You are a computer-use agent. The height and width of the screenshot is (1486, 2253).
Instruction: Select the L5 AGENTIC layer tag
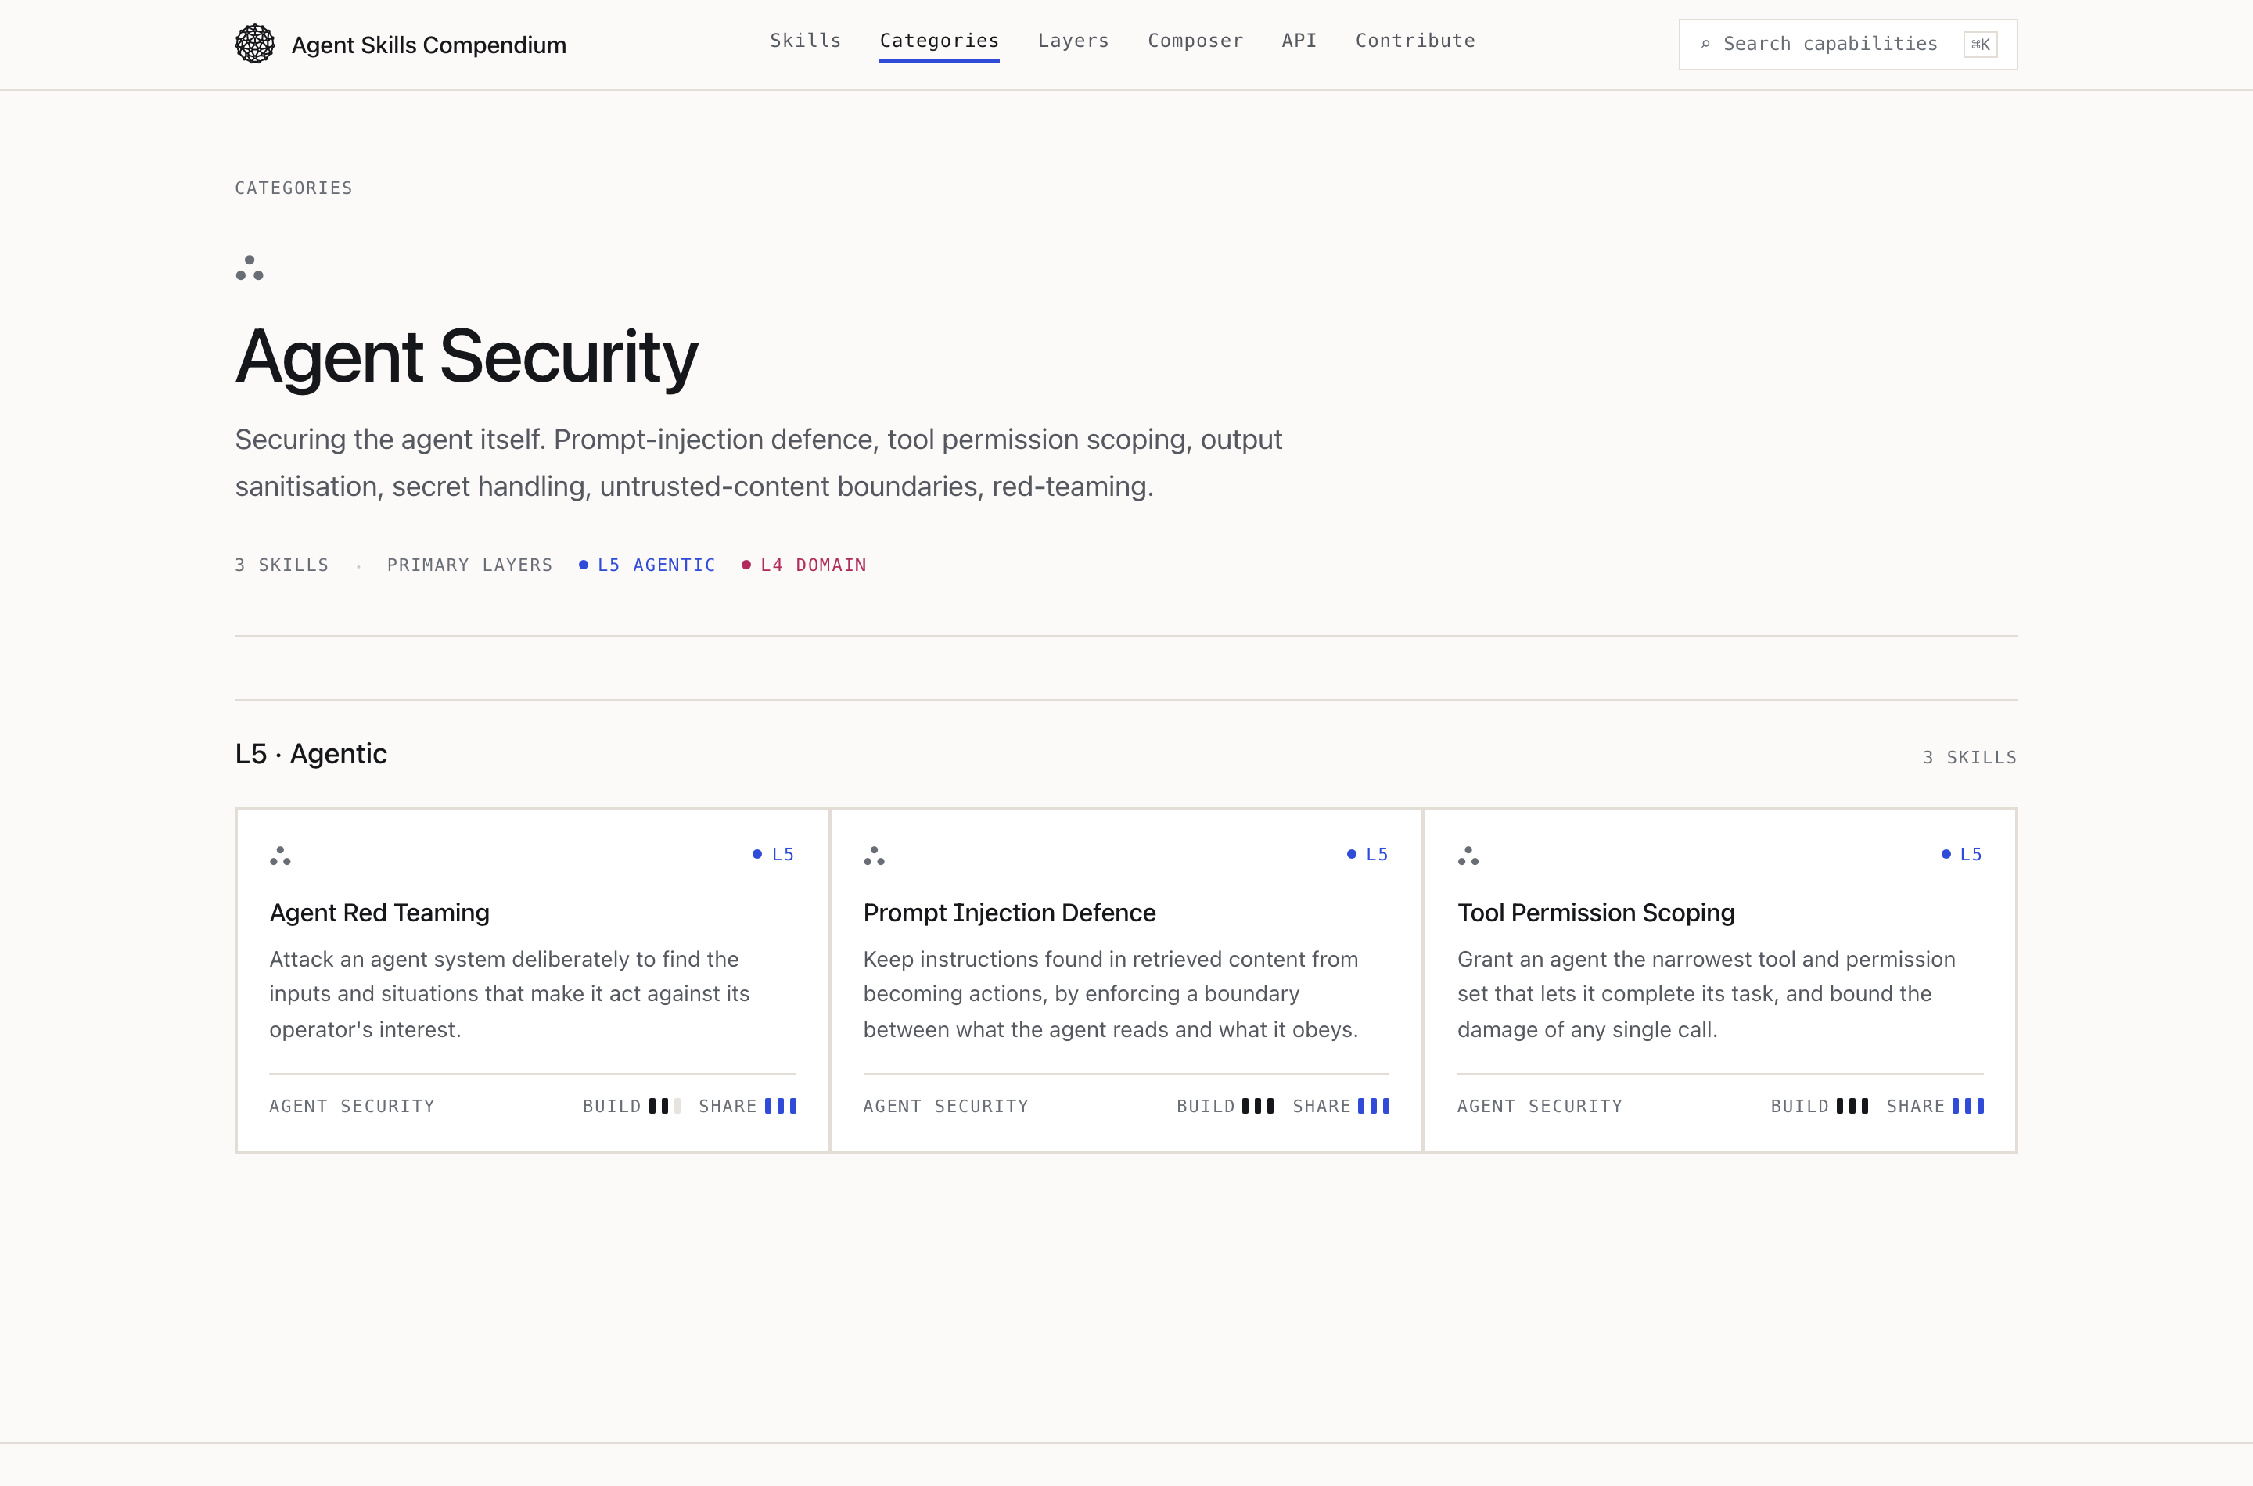pos(648,565)
